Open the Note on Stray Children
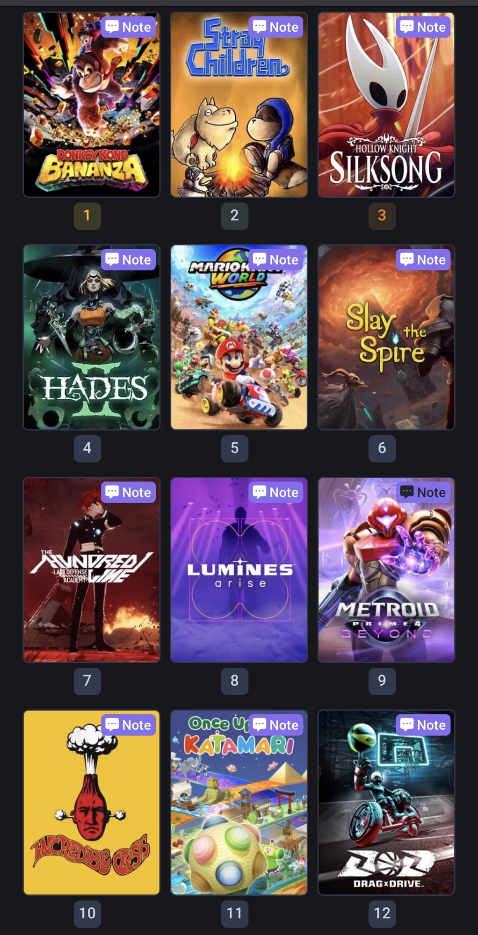Screen dimensions: 478x935 tap(276, 27)
